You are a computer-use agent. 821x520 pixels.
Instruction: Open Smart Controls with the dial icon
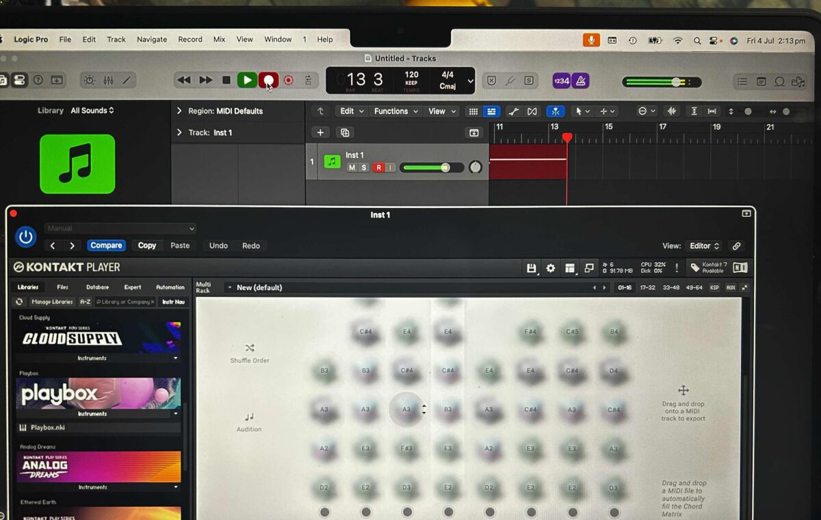(90, 80)
